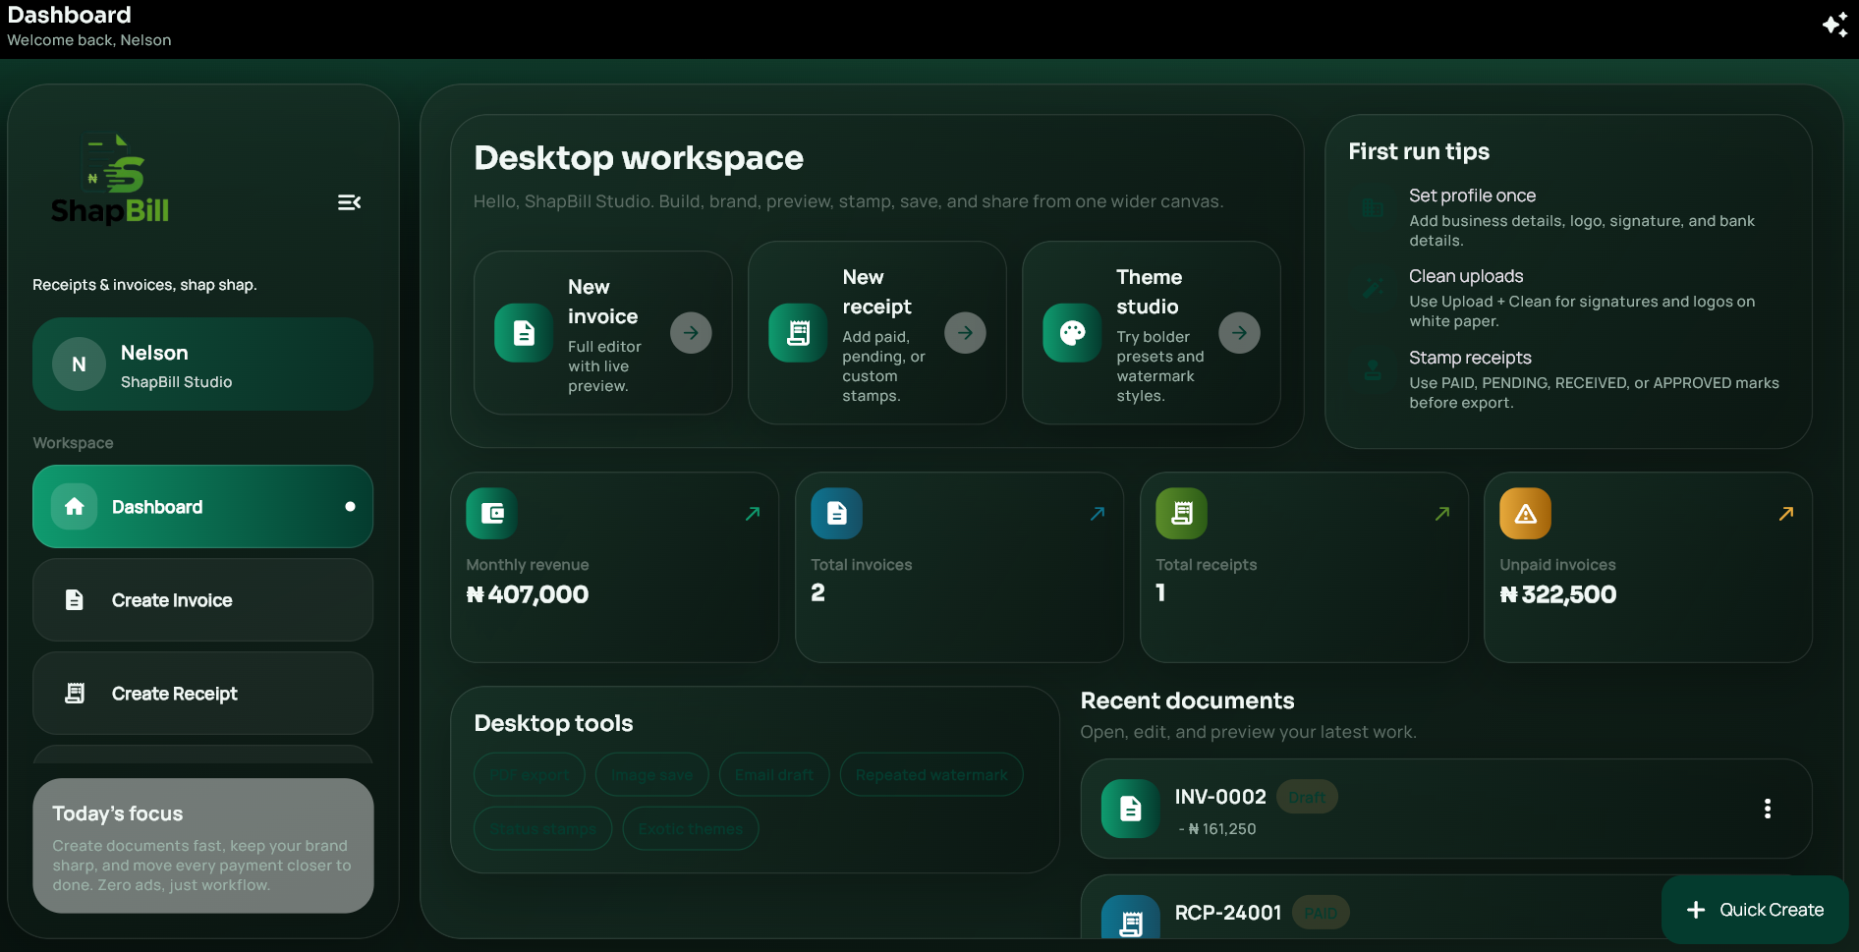Select Repeated watermark tool chip
This screenshot has width=1859, height=952.
pyautogui.click(x=931, y=774)
